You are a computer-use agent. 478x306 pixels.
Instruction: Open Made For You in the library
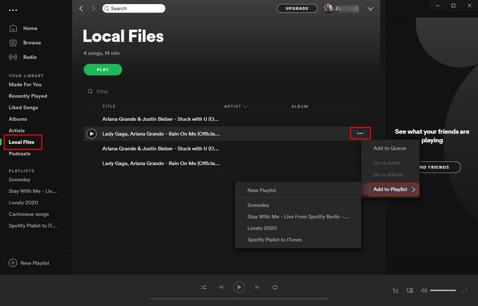25,84
